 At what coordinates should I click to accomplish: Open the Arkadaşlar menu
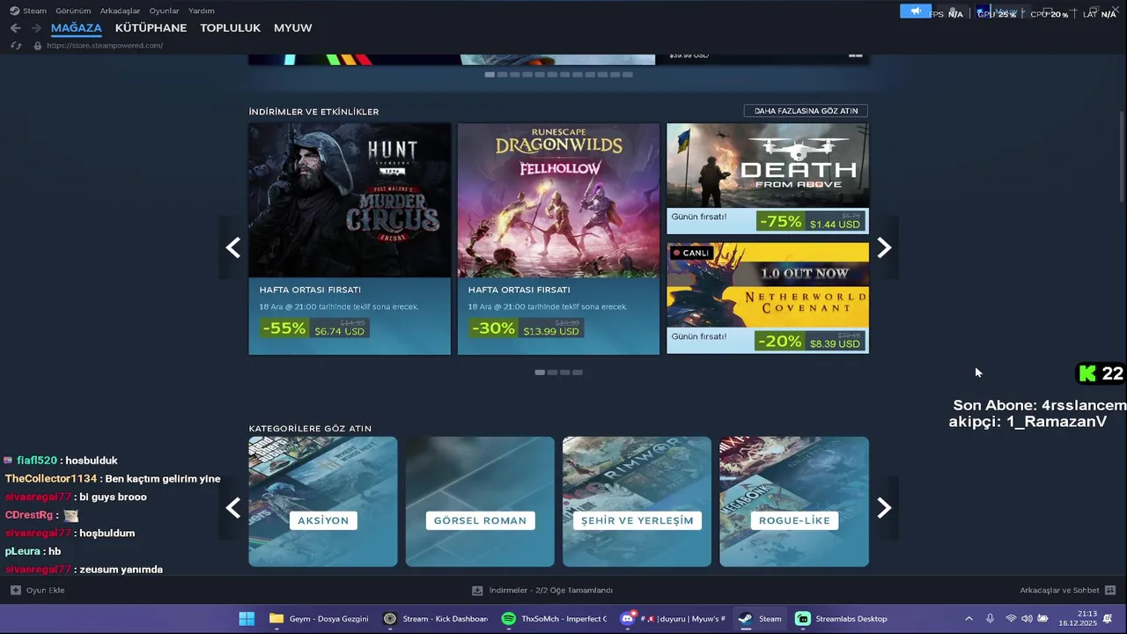(120, 11)
